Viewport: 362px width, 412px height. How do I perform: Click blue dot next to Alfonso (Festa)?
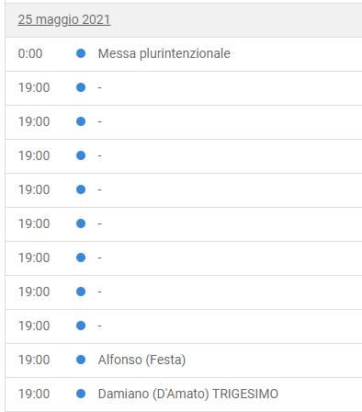pos(81,360)
